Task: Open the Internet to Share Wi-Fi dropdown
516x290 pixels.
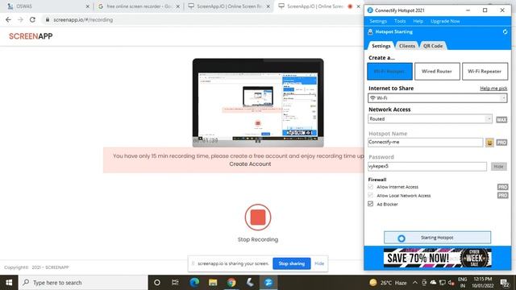Action: tap(437, 98)
